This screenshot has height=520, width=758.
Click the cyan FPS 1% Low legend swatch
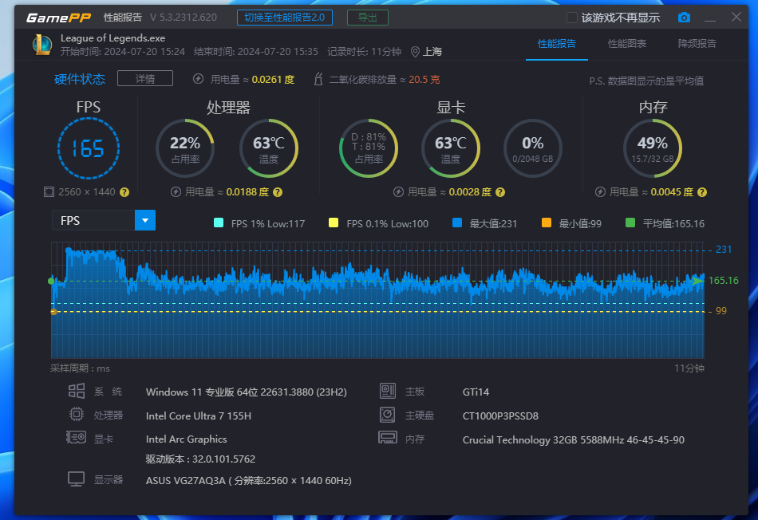[219, 223]
